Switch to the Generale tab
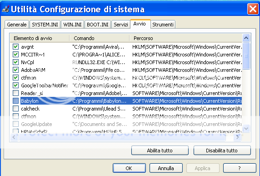The width and height of the screenshot is (260, 176). [17, 25]
